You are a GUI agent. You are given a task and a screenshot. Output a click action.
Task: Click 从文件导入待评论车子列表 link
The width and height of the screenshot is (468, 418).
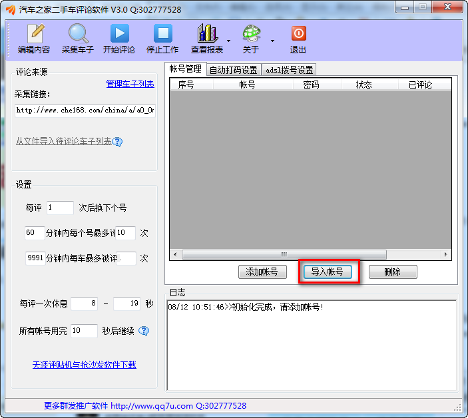pyautogui.click(x=63, y=141)
